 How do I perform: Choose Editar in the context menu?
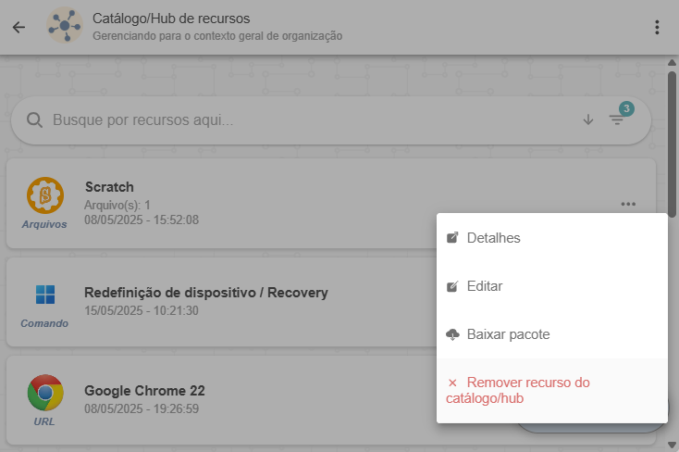(485, 286)
